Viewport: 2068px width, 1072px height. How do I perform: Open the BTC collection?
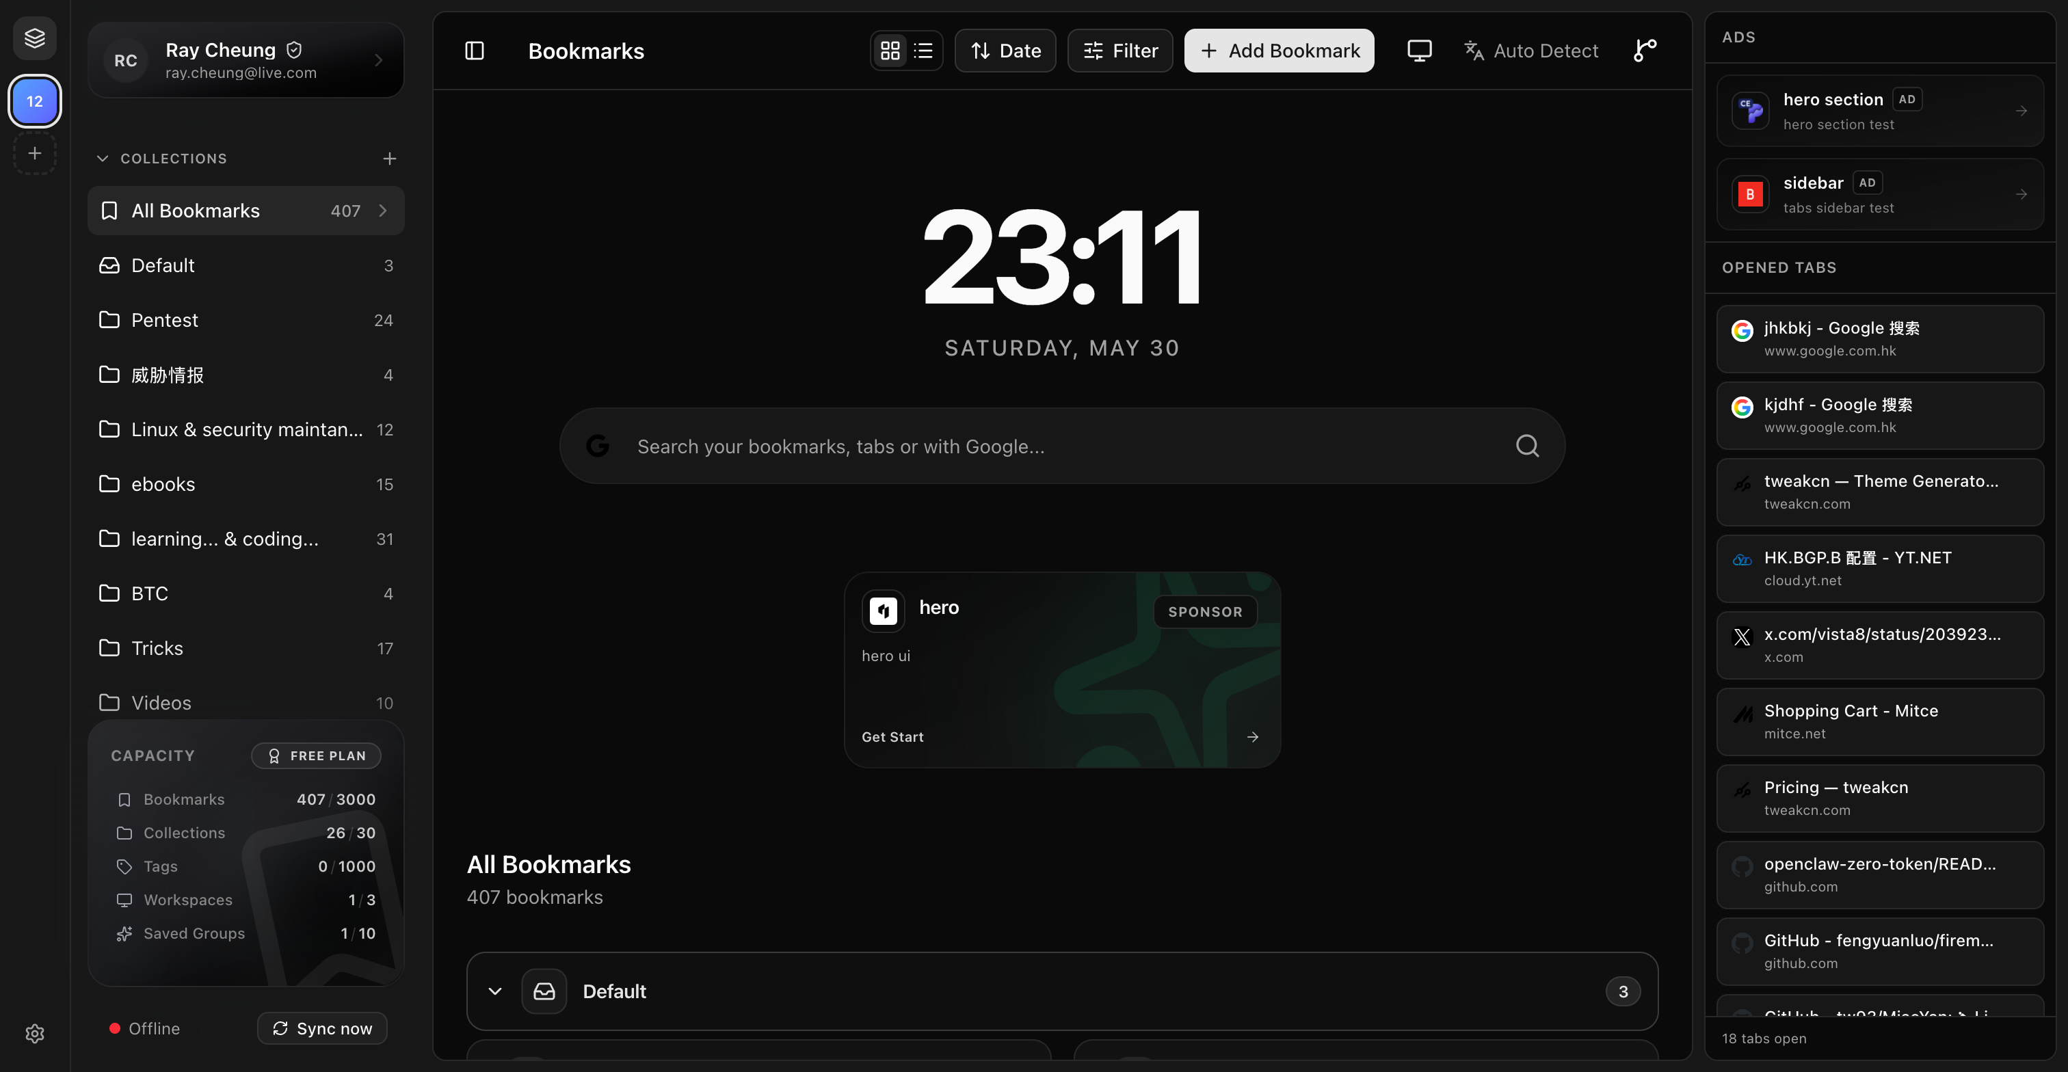click(246, 593)
